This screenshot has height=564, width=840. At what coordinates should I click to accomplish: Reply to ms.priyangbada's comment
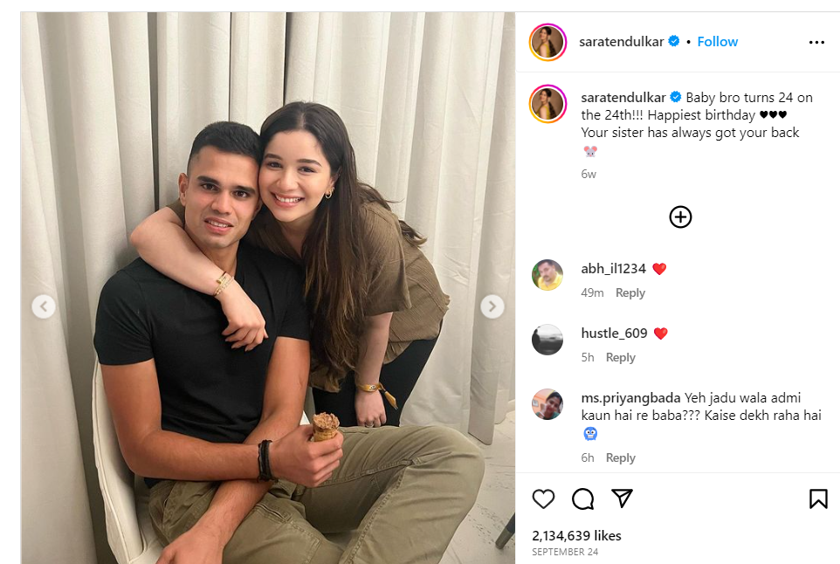pyautogui.click(x=621, y=458)
